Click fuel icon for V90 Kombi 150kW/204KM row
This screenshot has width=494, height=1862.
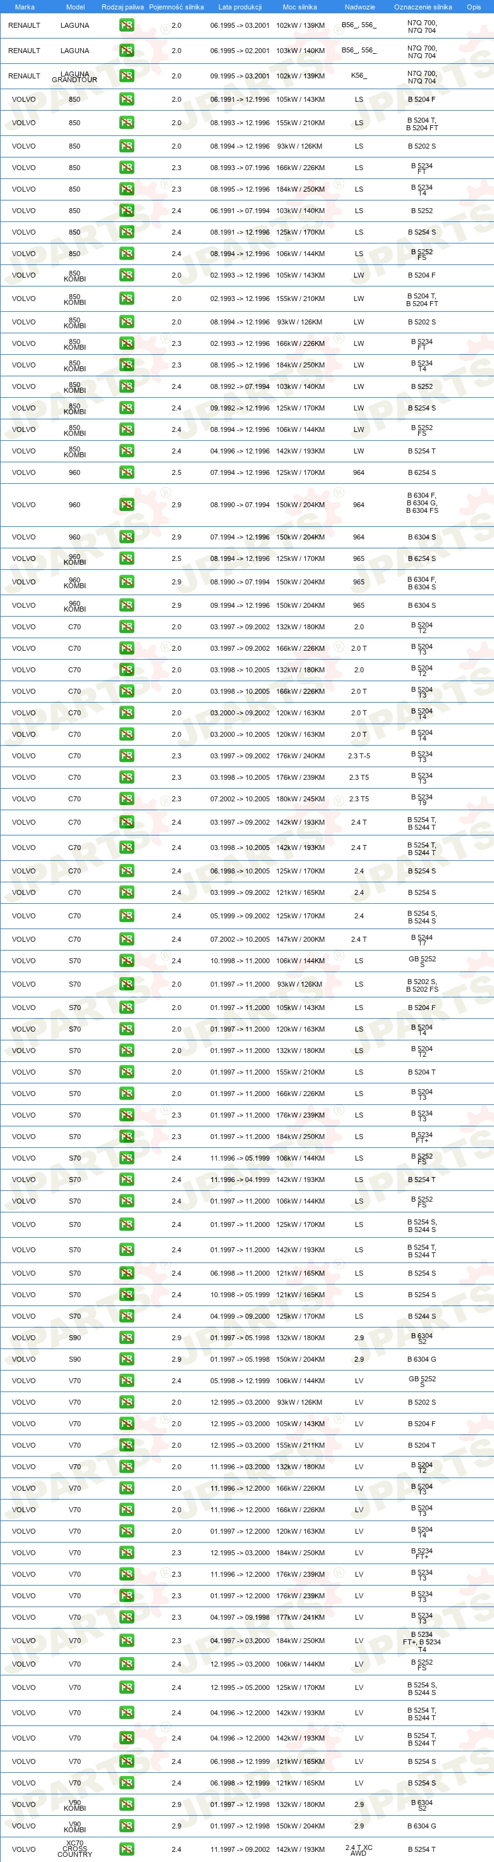click(126, 1826)
